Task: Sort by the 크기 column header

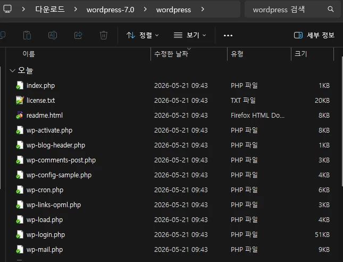Action: click(301, 54)
